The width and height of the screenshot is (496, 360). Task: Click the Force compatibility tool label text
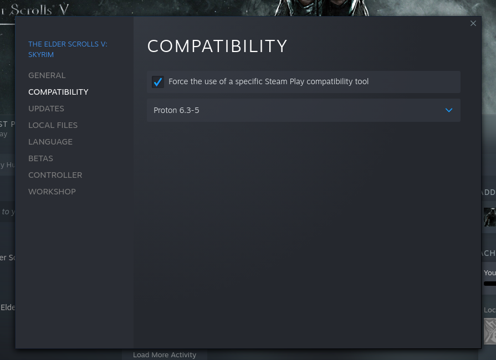tap(269, 81)
